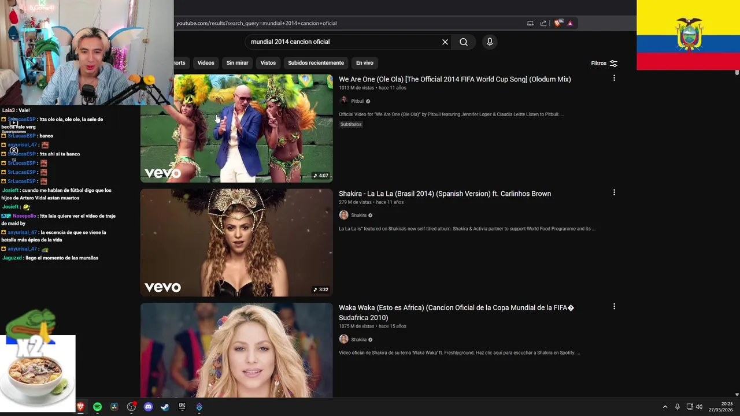Open Brave browser from the taskbar
Viewport: 740px width, 416px height.
point(80,407)
